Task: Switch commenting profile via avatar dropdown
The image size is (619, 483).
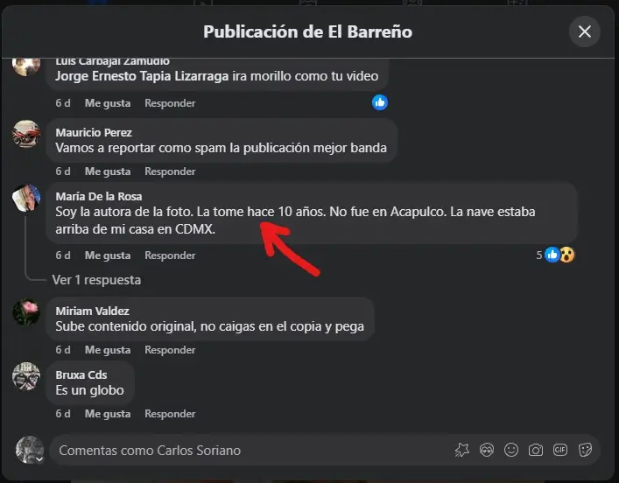Action: 30,450
